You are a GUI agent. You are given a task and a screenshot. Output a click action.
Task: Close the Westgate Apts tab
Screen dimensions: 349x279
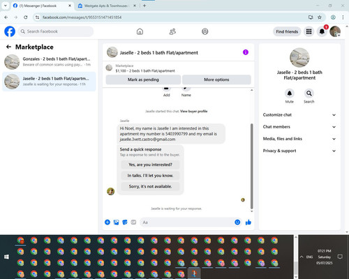coord(135,6)
